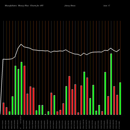Click the shortest green bar barely above the baseline

click(45, 114)
